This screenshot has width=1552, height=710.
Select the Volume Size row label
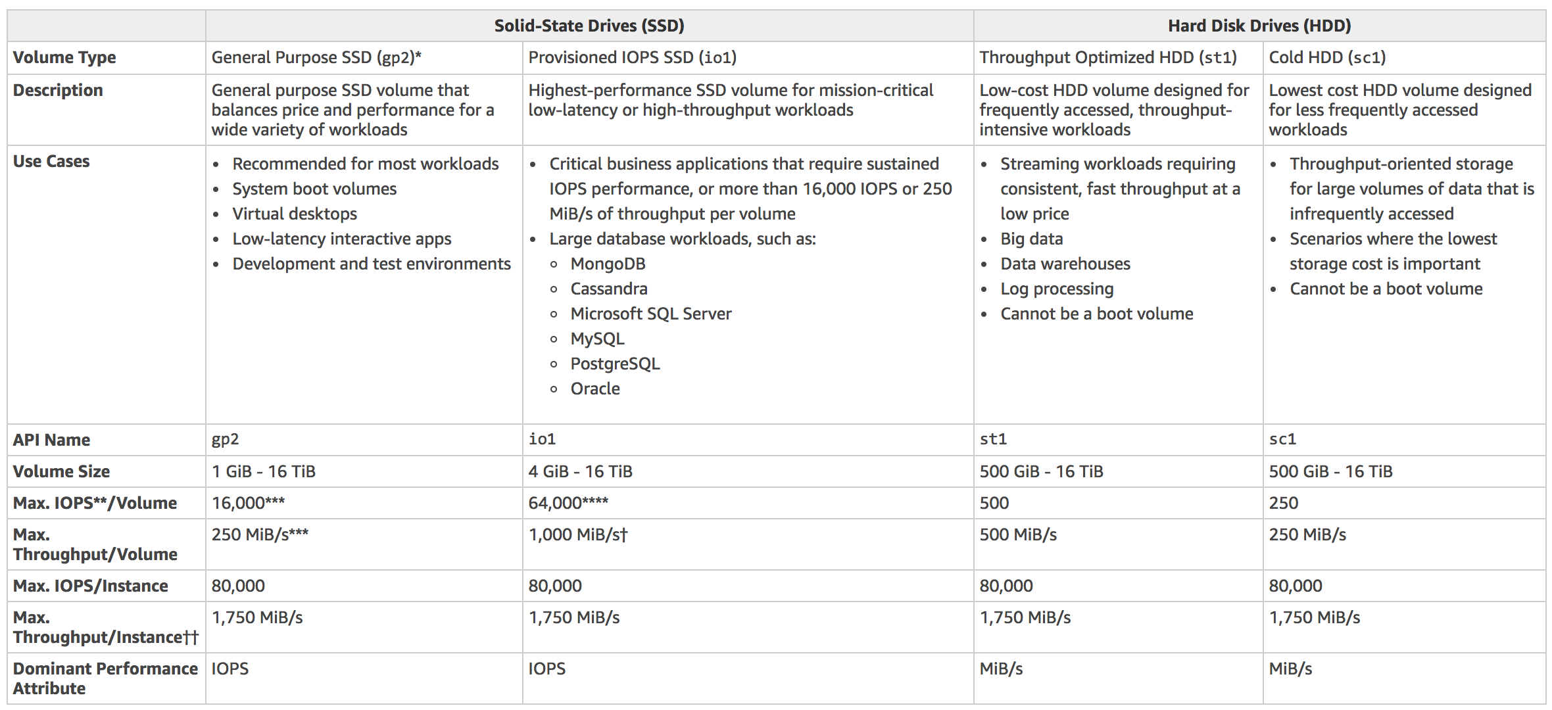[61, 471]
